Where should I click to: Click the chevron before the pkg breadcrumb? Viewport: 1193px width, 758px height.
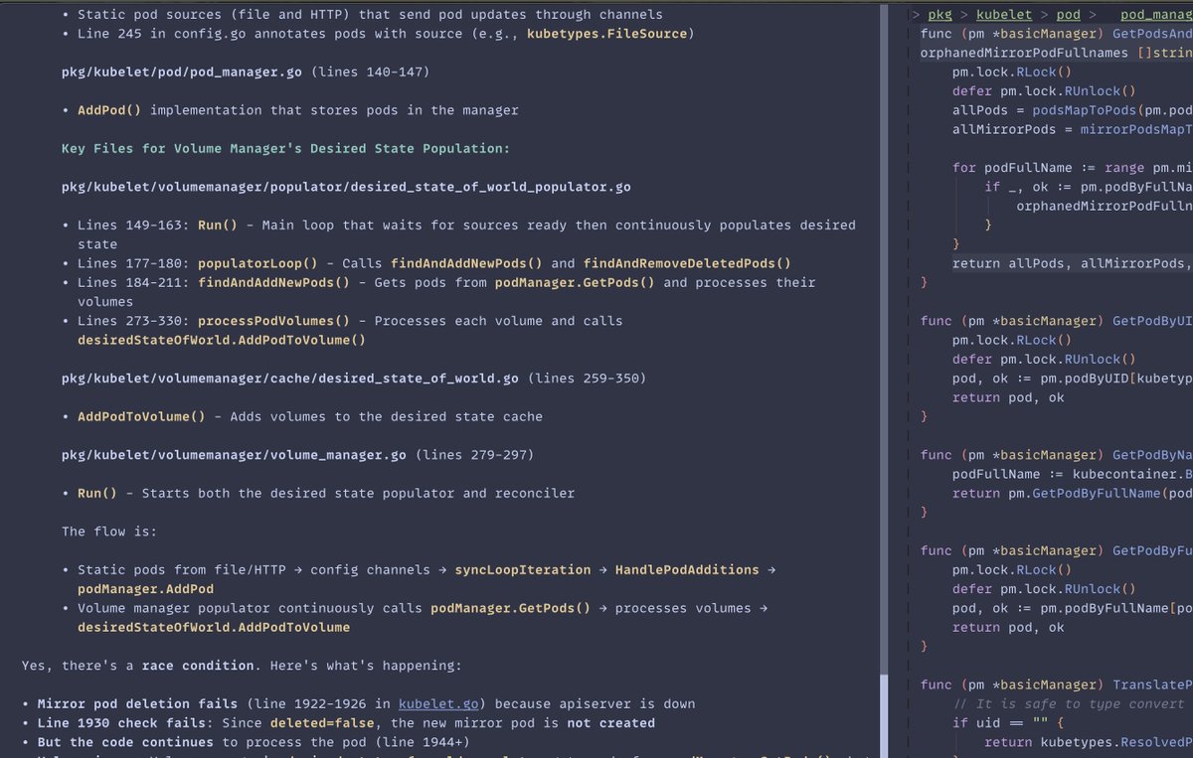916,15
